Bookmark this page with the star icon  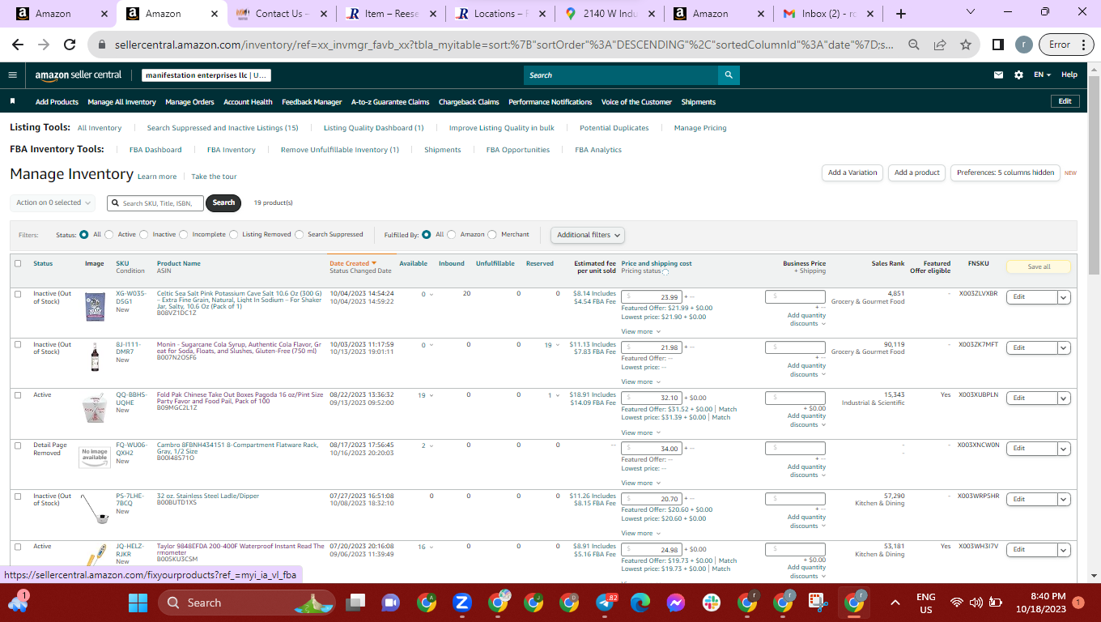(x=965, y=45)
